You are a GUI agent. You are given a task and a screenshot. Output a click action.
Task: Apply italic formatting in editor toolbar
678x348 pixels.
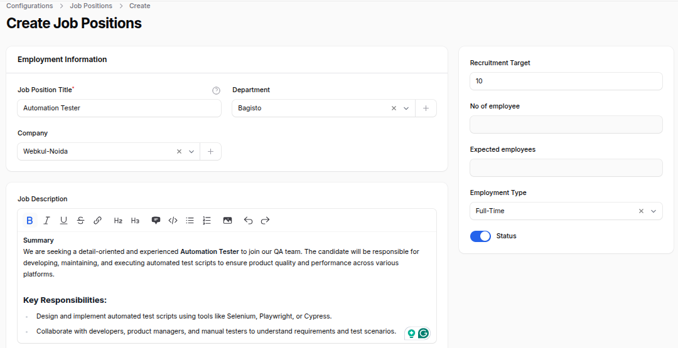click(46, 221)
